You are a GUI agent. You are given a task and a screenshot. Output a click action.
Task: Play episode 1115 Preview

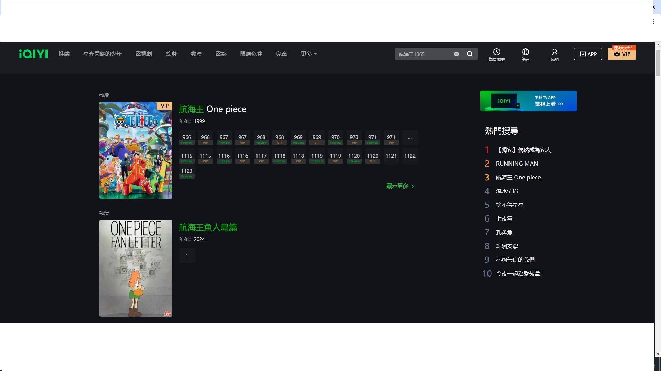point(187,156)
